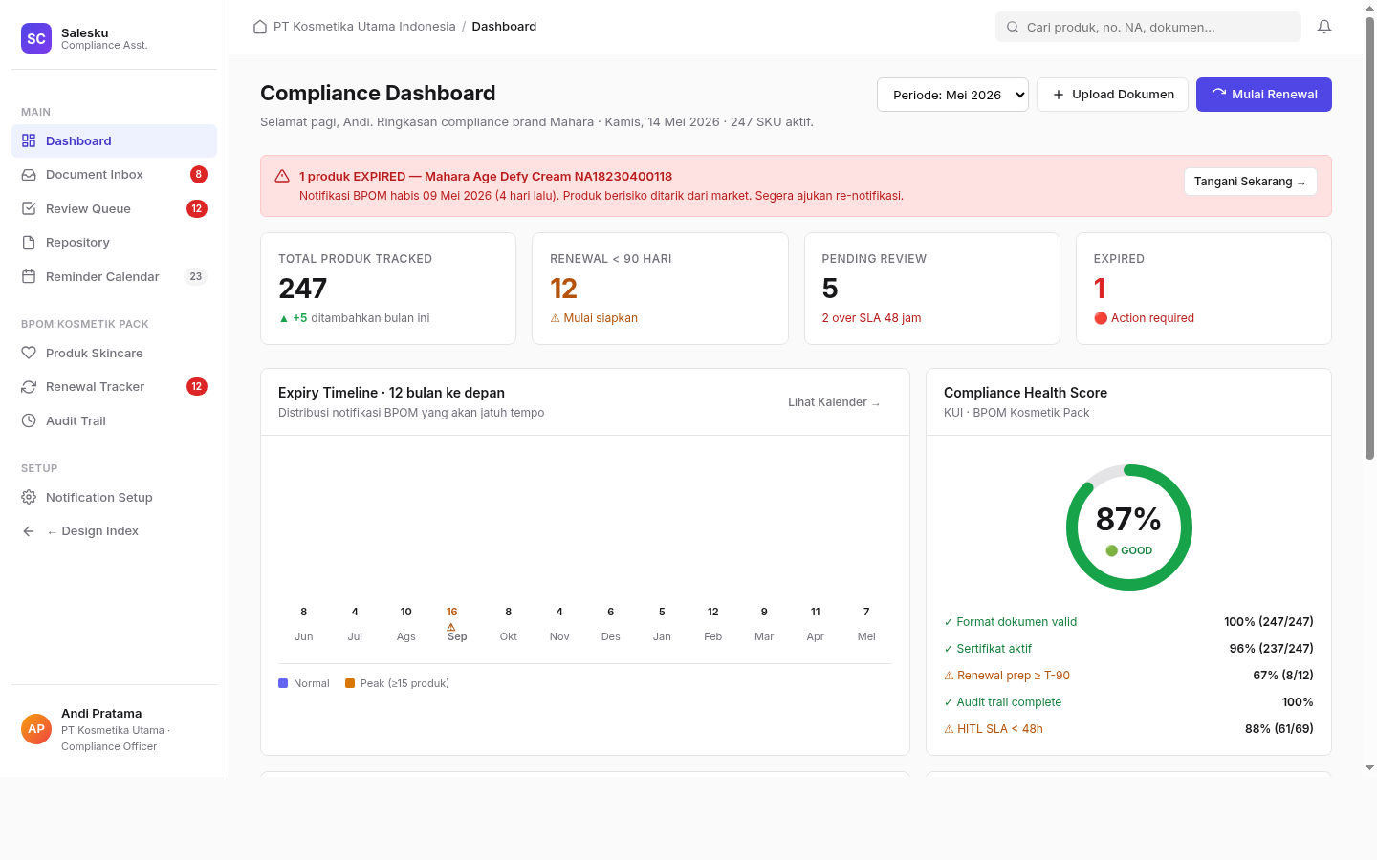Click the Feb month label in timeline
The width and height of the screenshot is (1377, 860).
coord(713,637)
